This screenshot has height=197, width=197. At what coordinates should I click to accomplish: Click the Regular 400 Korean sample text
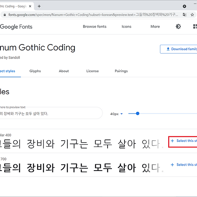click(x=82, y=144)
